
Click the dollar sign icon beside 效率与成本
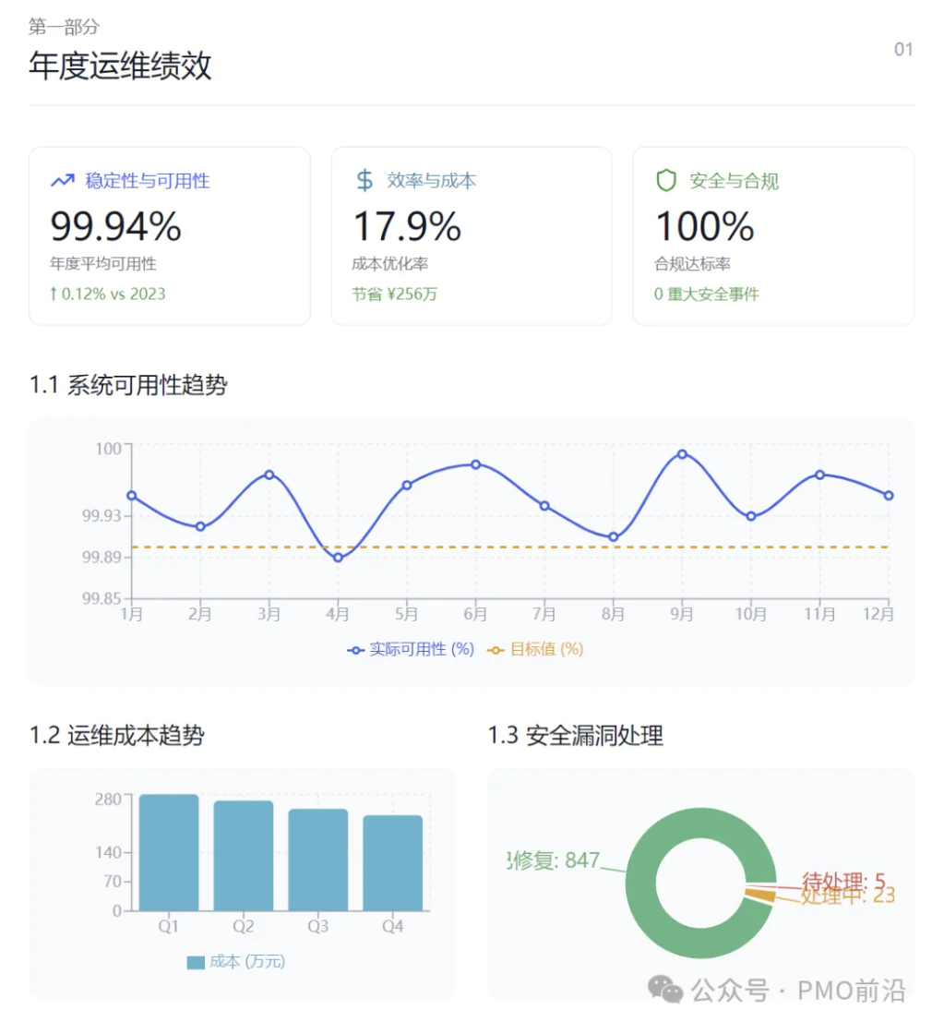pos(364,181)
